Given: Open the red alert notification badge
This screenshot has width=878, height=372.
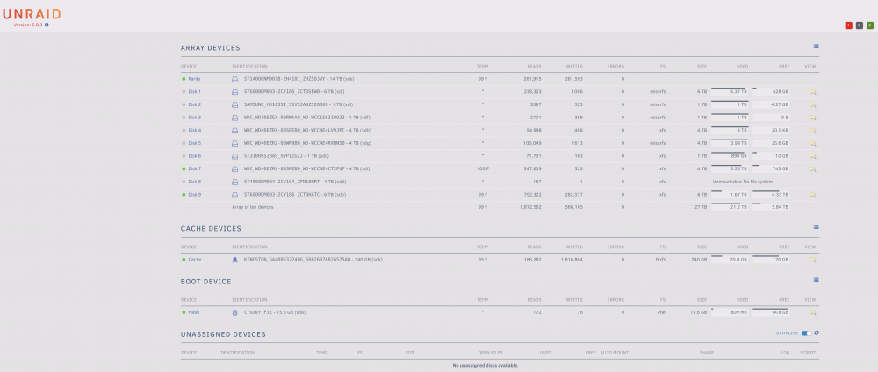Looking at the screenshot, I should [848, 25].
